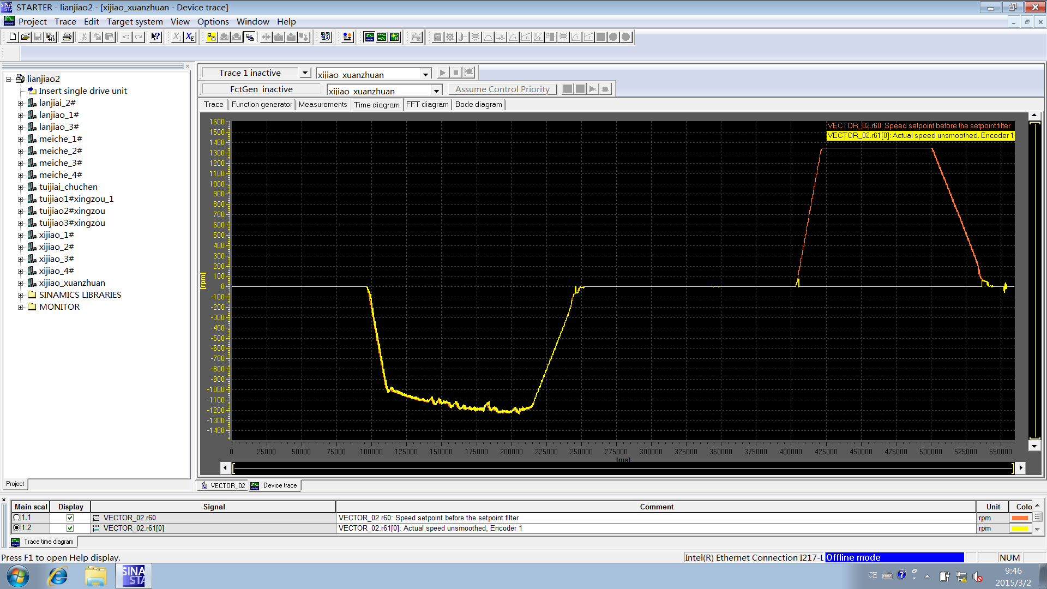Screen dimensions: 1047x589
Task: Uncheck display checkbox for VECTOR_02.r61[0]
Action: click(70, 528)
